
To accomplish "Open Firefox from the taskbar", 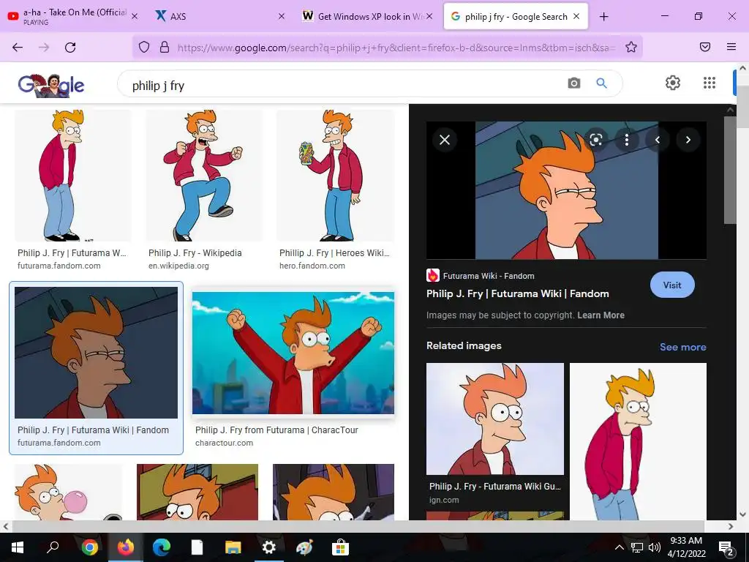I will (x=125, y=547).
